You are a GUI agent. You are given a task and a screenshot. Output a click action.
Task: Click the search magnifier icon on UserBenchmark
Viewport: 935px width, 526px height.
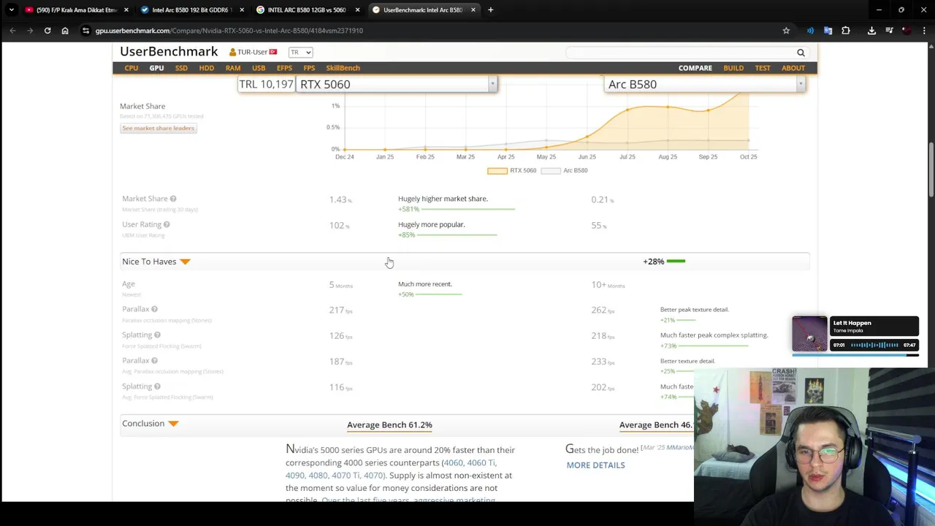point(801,53)
